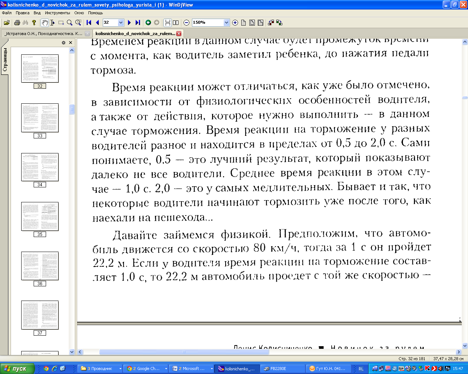Select the magnifying glass tool

[69, 23]
